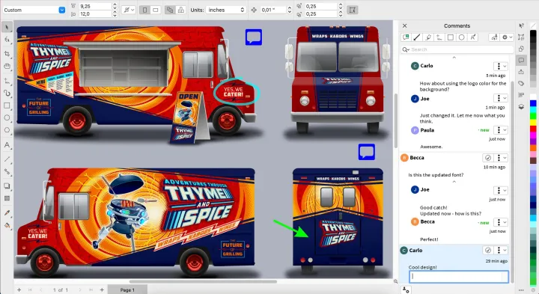Toggle the all pages layout button
The image size is (539, 294).
(x=170, y=10)
